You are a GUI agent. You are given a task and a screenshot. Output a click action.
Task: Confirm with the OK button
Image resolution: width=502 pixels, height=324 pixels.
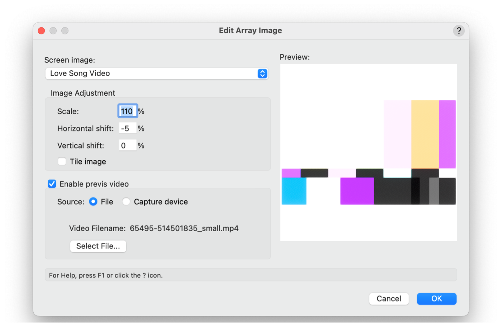click(436, 299)
